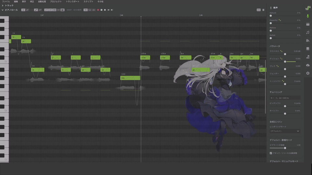
Task: Open the render export icon
Action: coord(308,57)
